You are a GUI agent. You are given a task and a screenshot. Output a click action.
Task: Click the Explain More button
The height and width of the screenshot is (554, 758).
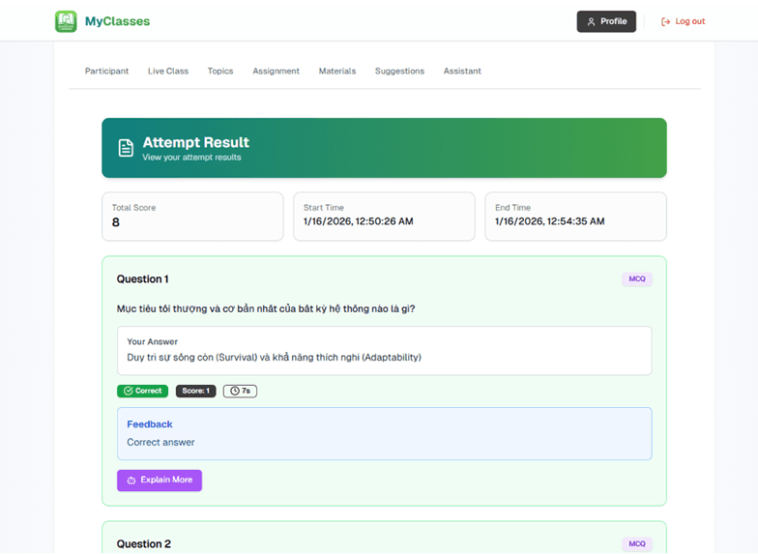tap(160, 481)
